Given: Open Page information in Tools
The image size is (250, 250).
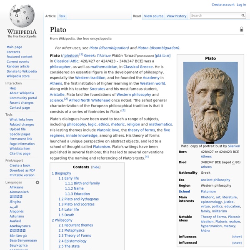Looking at the screenshot, I should click(x=22, y=144).
